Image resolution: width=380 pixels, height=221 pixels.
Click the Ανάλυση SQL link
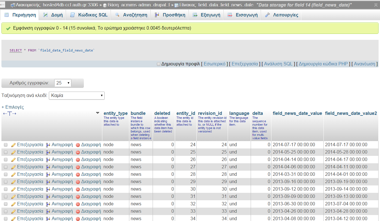pyautogui.click(x=278, y=64)
